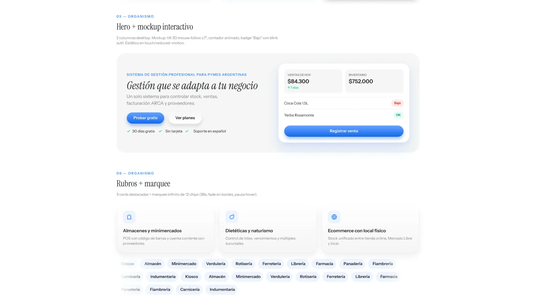Click the green check before Sin tarjeta
This screenshot has width=536, height=302.
(x=160, y=131)
